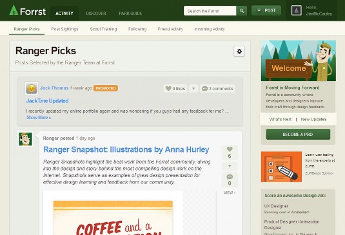The width and height of the screenshot is (345, 235).
Task: Open dropdown arrow beside 0 likes
Action: click(x=193, y=88)
